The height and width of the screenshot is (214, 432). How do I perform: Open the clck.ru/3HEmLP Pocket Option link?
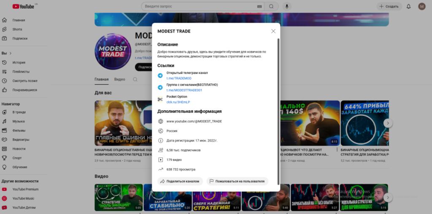[178, 102]
